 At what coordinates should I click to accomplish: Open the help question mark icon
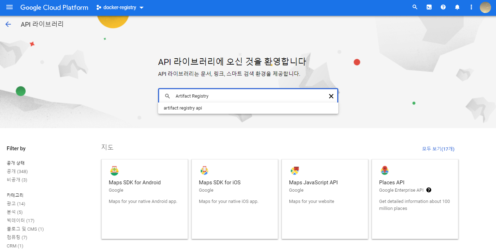pyautogui.click(x=443, y=7)
